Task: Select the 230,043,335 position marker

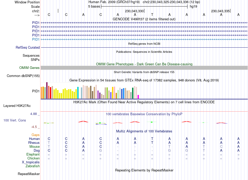Action: click(220, 11)
